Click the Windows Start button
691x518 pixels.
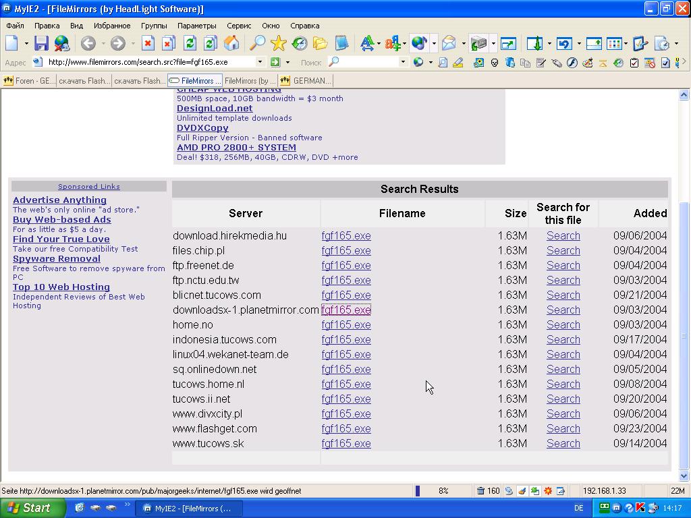(x=32, y=508)
